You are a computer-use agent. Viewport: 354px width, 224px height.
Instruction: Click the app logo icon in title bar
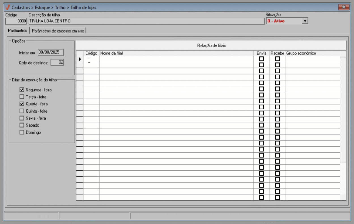tap(7, 7)
